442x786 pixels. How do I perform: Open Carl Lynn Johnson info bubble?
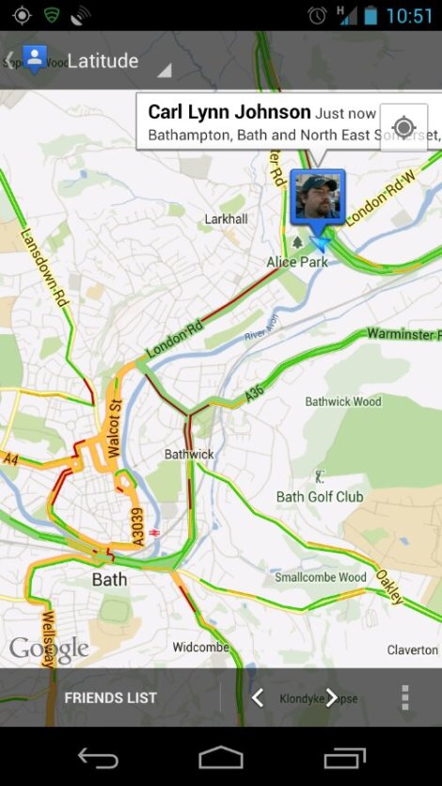click(290, 120)
